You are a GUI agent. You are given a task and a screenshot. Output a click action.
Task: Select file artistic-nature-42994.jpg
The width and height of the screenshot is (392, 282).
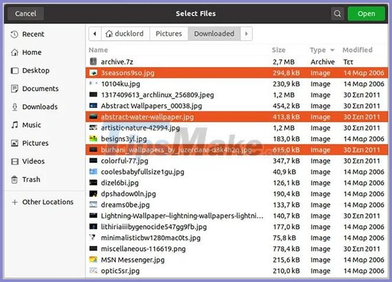[x=237, y=128]
